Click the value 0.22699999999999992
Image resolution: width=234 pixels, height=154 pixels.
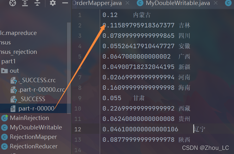[x=139, y=109]
